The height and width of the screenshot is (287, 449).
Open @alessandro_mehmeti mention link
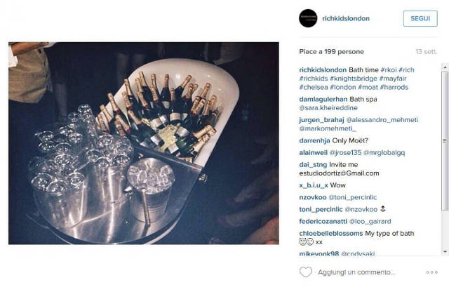click(x=382, y=120)
